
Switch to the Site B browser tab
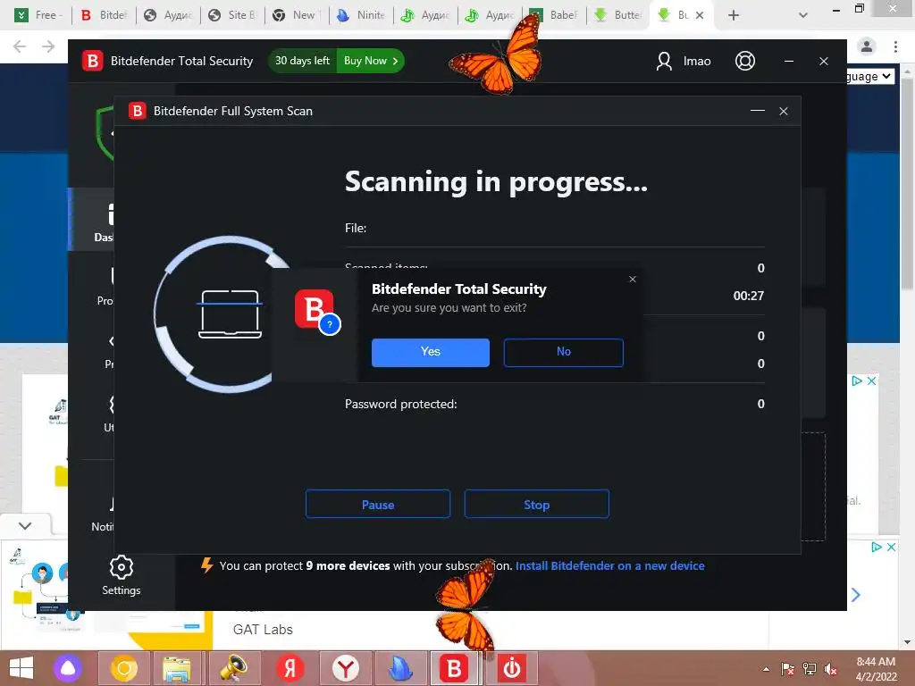(232, 15)
